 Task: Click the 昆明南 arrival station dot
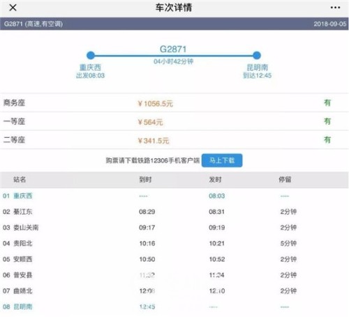coord(257,55)
